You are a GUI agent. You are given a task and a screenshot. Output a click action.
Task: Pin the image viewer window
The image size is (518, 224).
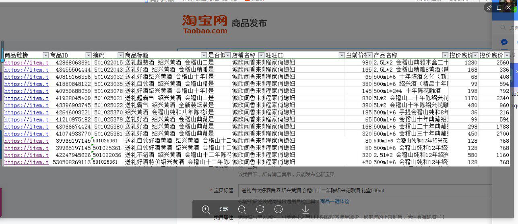coord(489,8)
